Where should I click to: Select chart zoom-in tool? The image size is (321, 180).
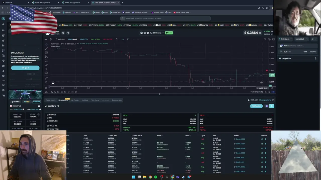point(46,82)
